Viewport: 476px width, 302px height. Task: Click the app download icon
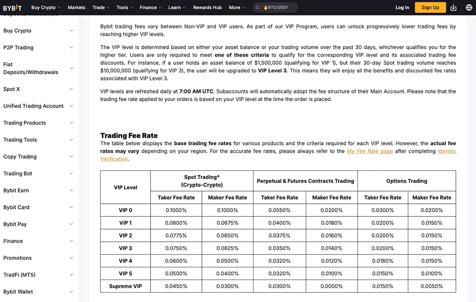453,8
